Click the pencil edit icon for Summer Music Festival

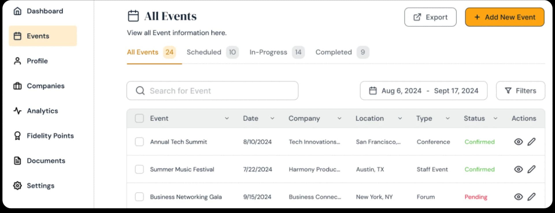coord(531,169)
